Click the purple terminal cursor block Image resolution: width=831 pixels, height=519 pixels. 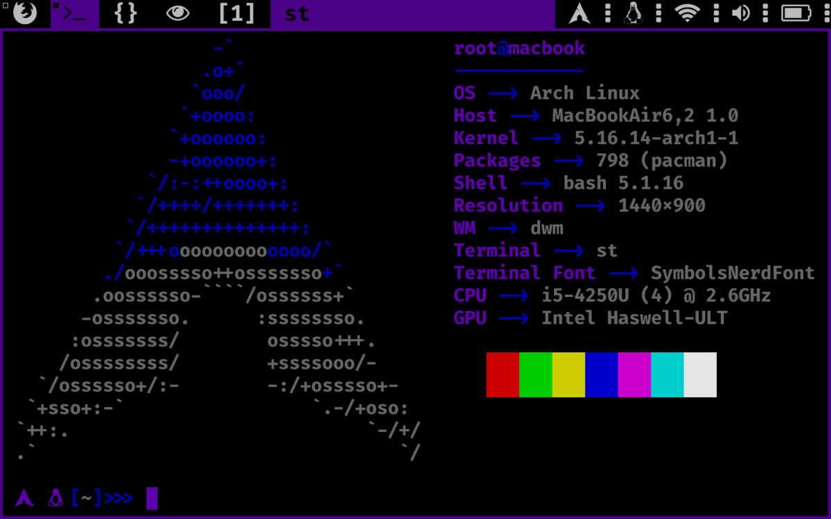[x=152, y=498]
